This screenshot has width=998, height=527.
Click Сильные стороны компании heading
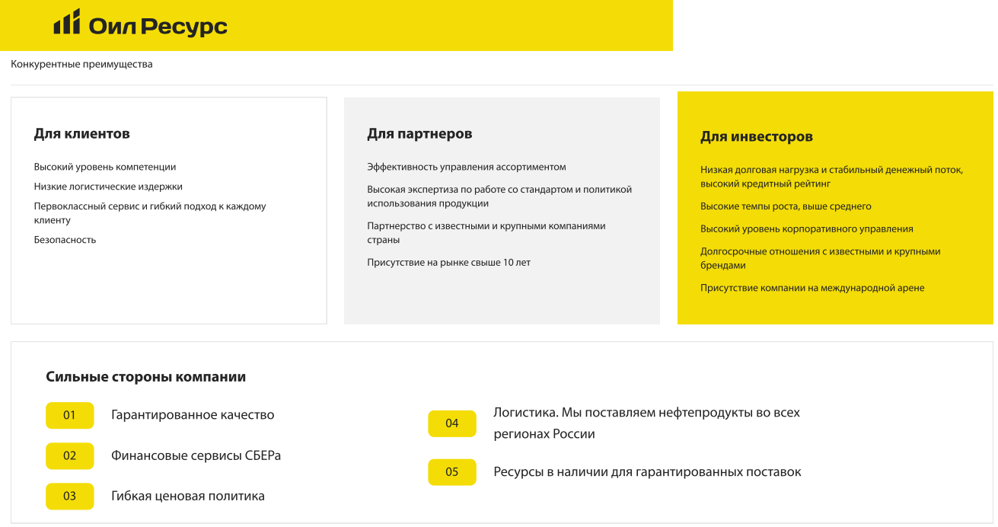coord(145,377)
